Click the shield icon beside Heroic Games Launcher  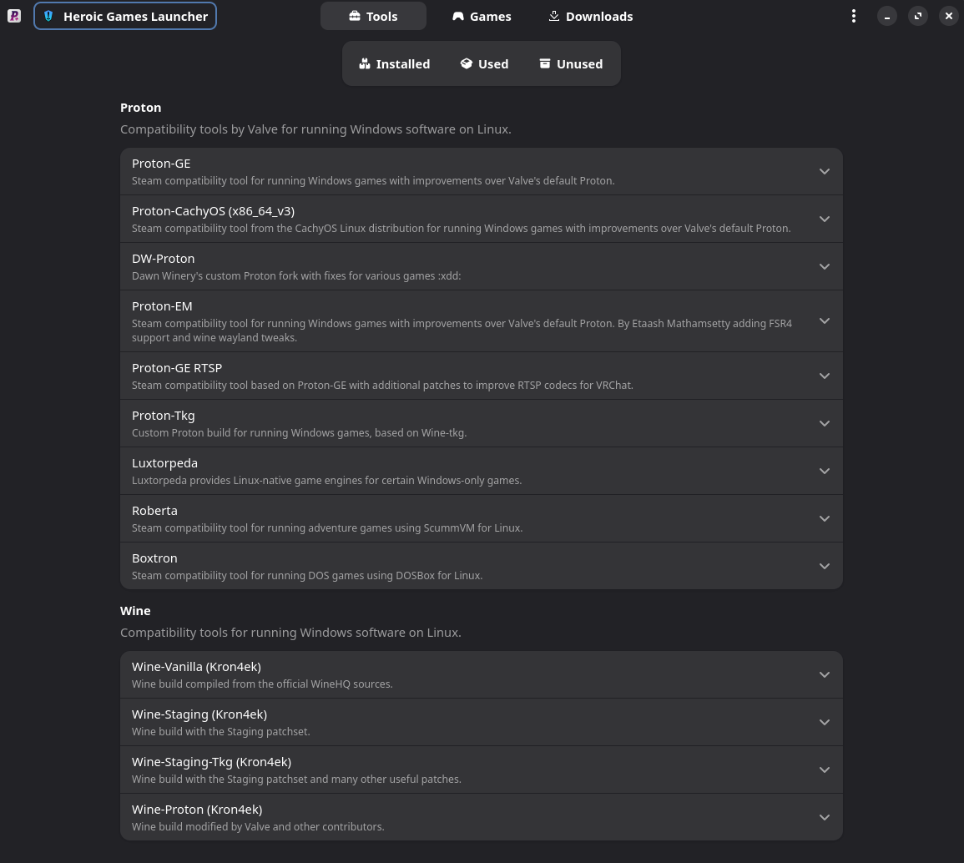coord(48,16)
